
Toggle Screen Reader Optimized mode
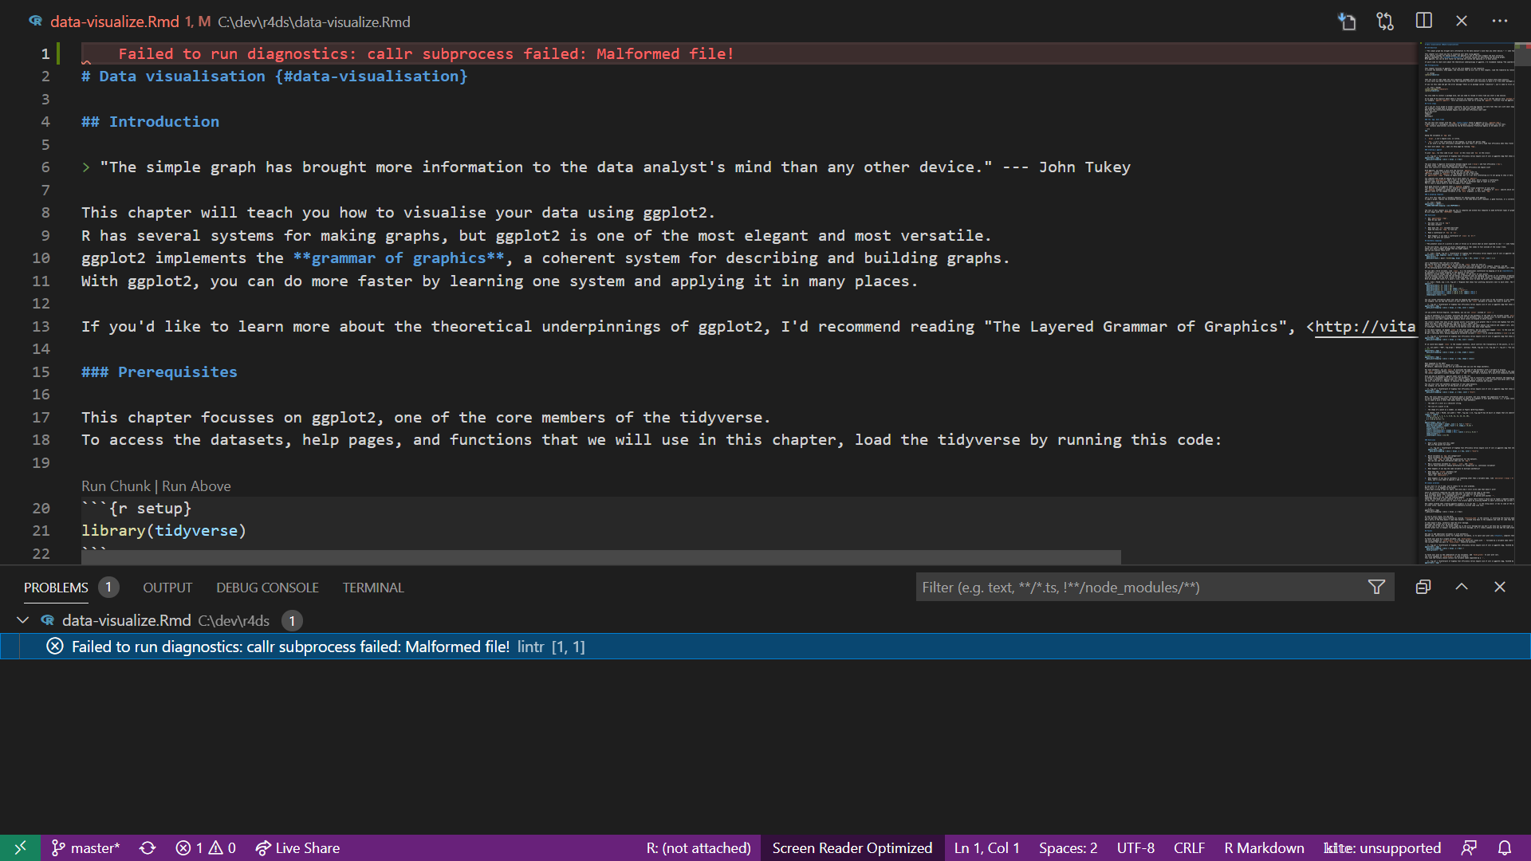coord(851,847)
